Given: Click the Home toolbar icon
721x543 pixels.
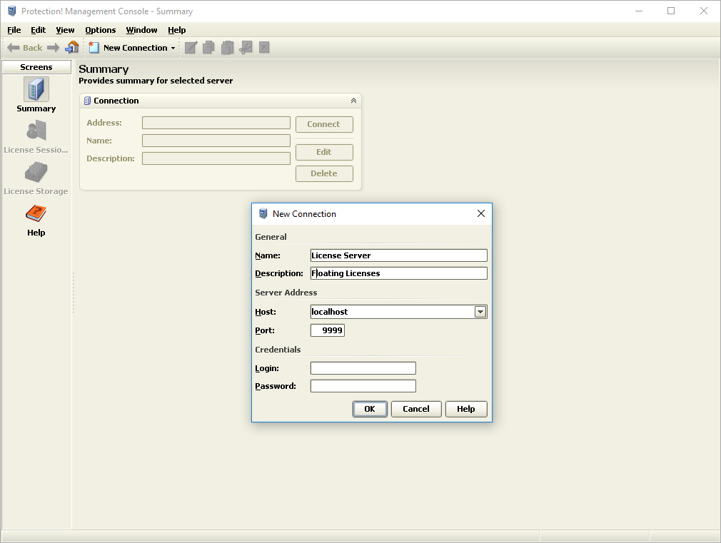Looking at the screenshot, I should click(71, 47).
